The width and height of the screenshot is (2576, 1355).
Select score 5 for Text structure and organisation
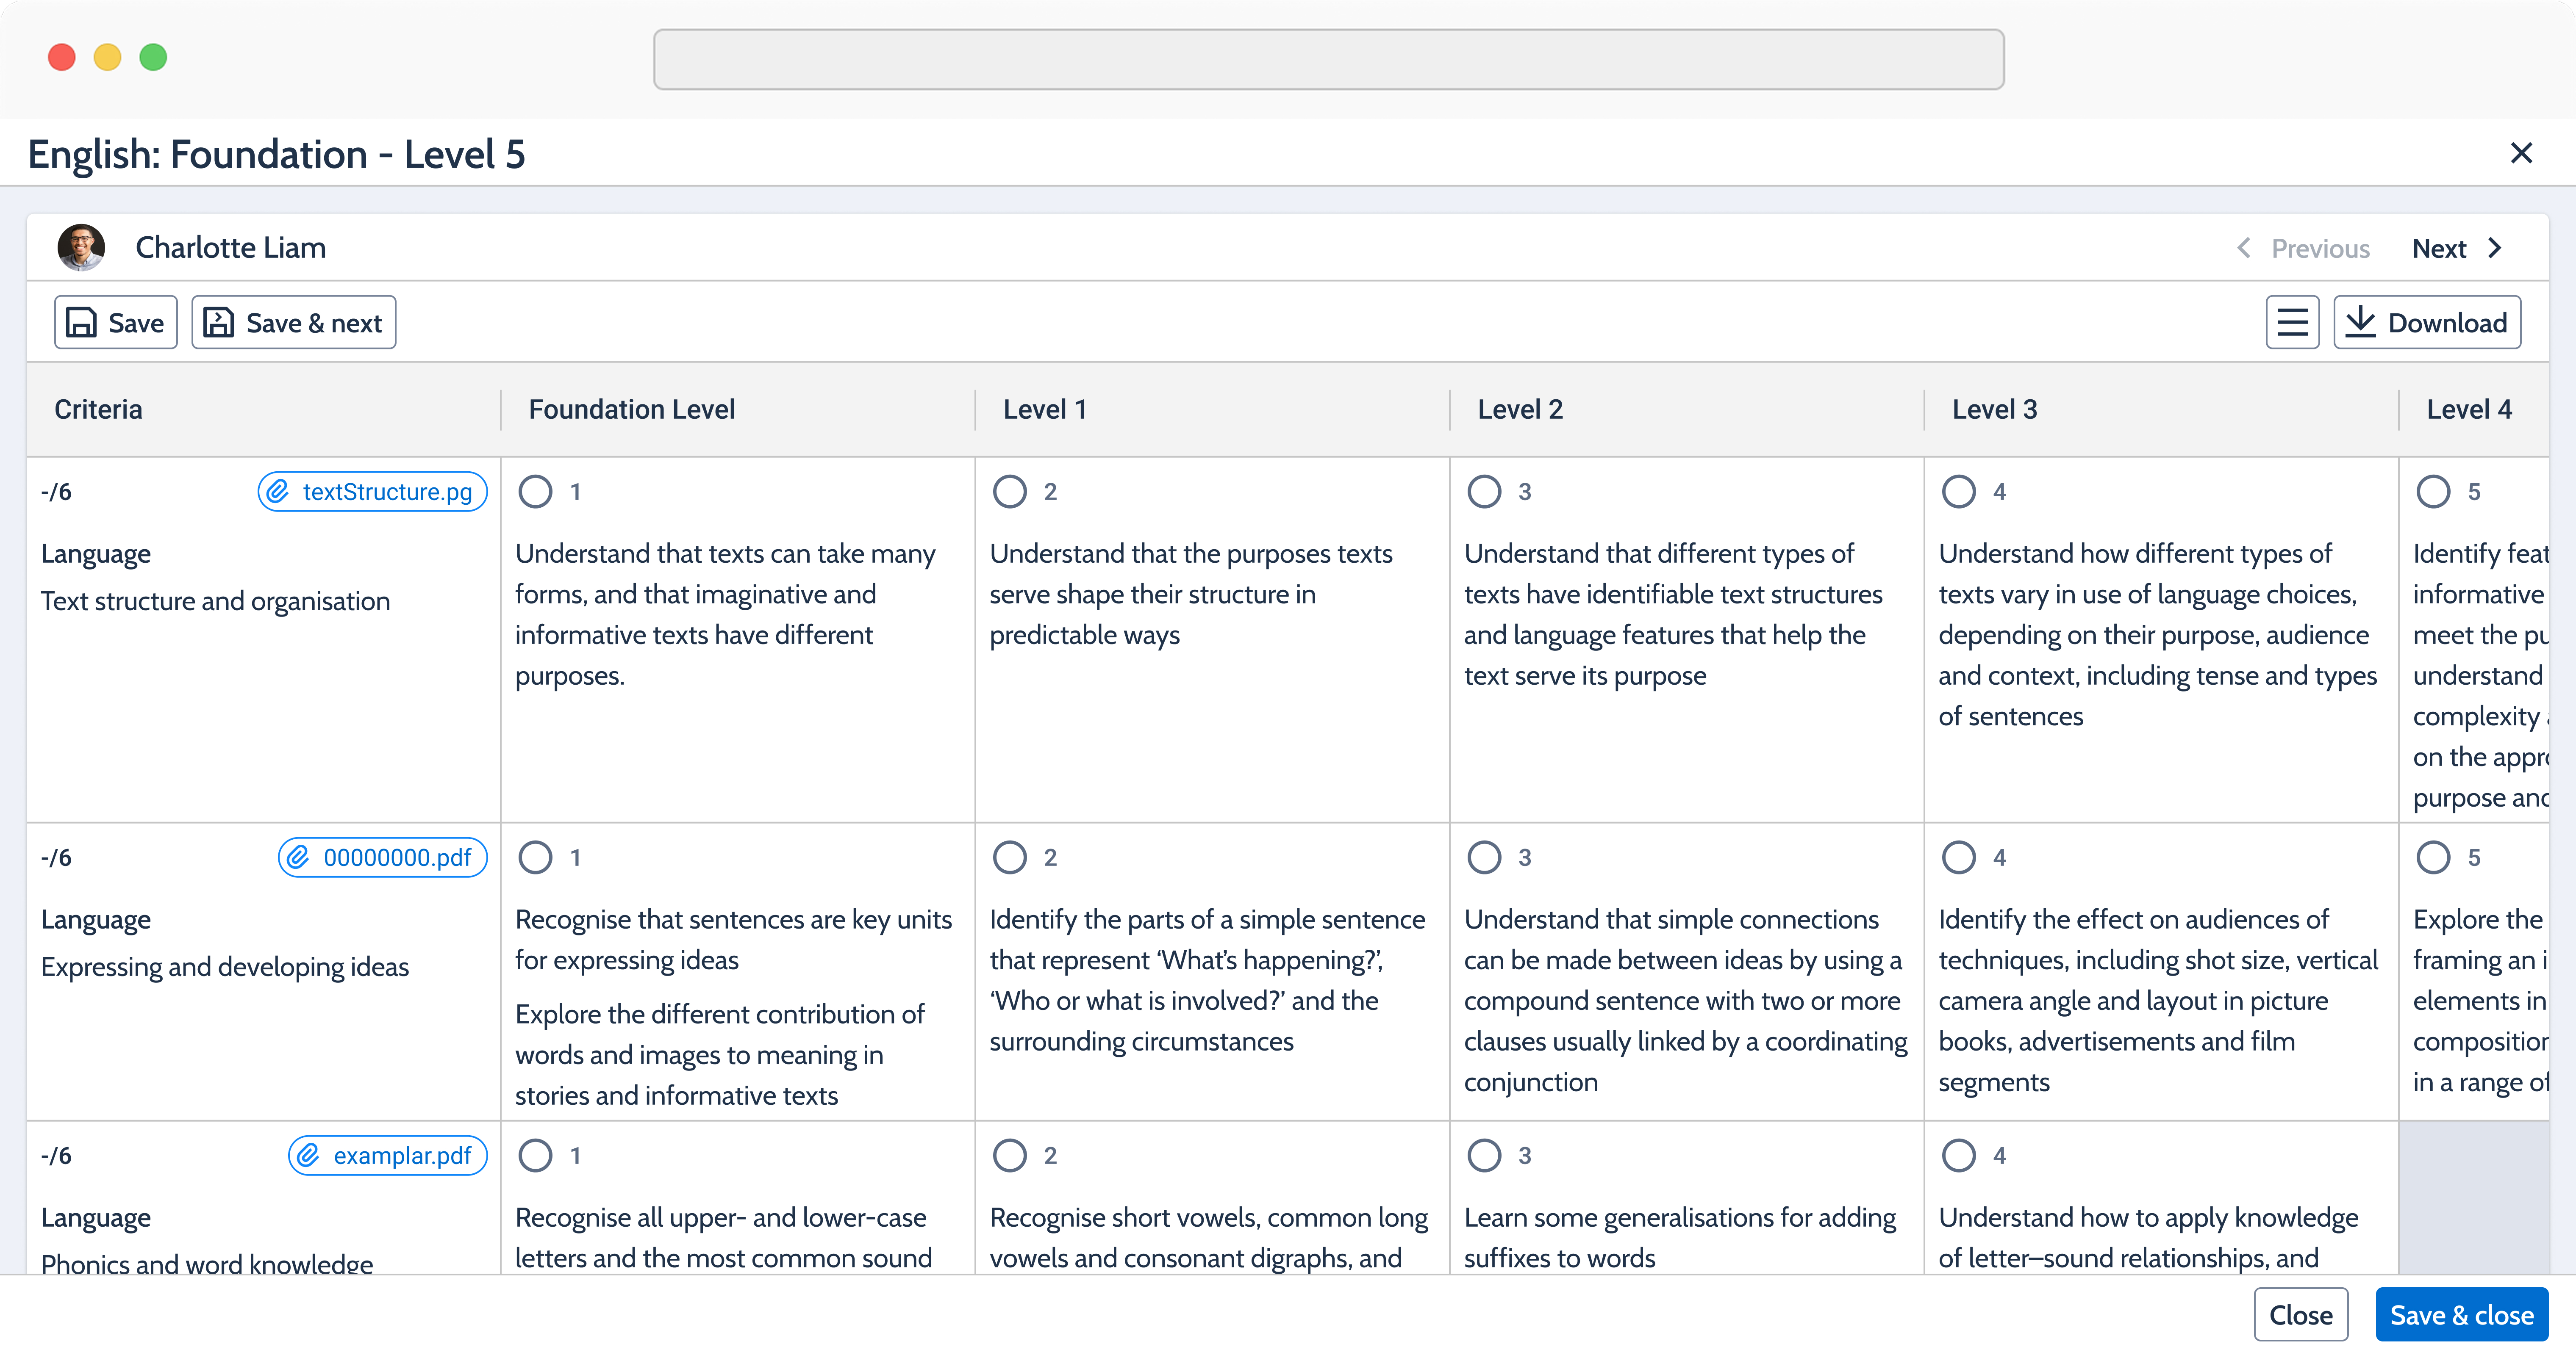point(2433,492)
